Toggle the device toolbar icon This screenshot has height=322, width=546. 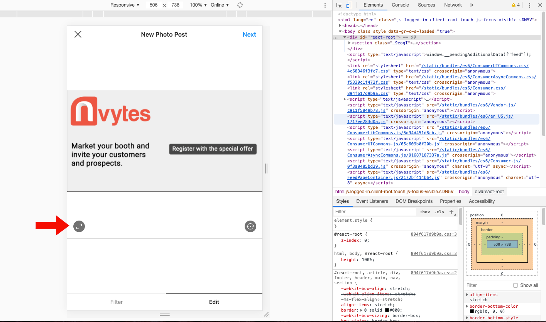[349, 5]
